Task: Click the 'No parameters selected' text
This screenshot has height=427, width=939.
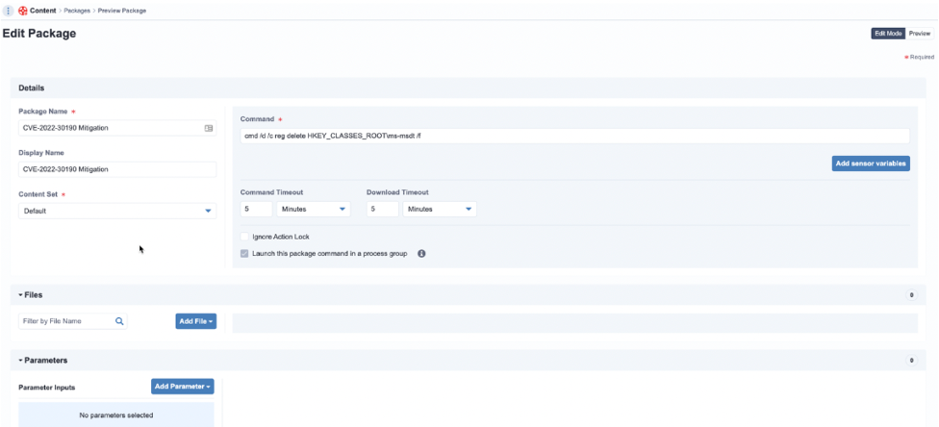Action: point(116,415)
